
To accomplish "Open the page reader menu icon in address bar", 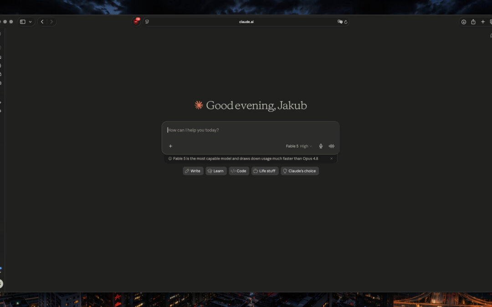I will click(147, 22).
